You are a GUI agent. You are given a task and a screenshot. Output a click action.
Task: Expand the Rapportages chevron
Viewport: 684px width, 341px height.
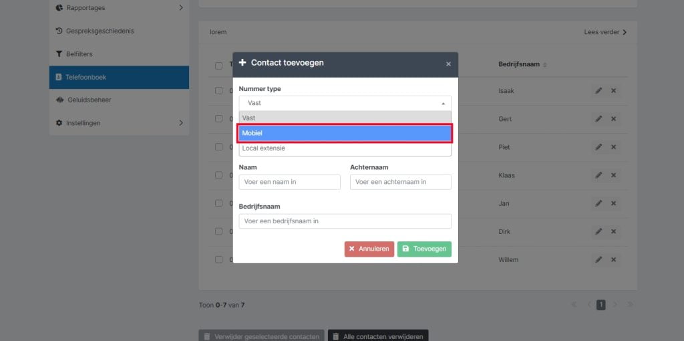coord(180,8)
